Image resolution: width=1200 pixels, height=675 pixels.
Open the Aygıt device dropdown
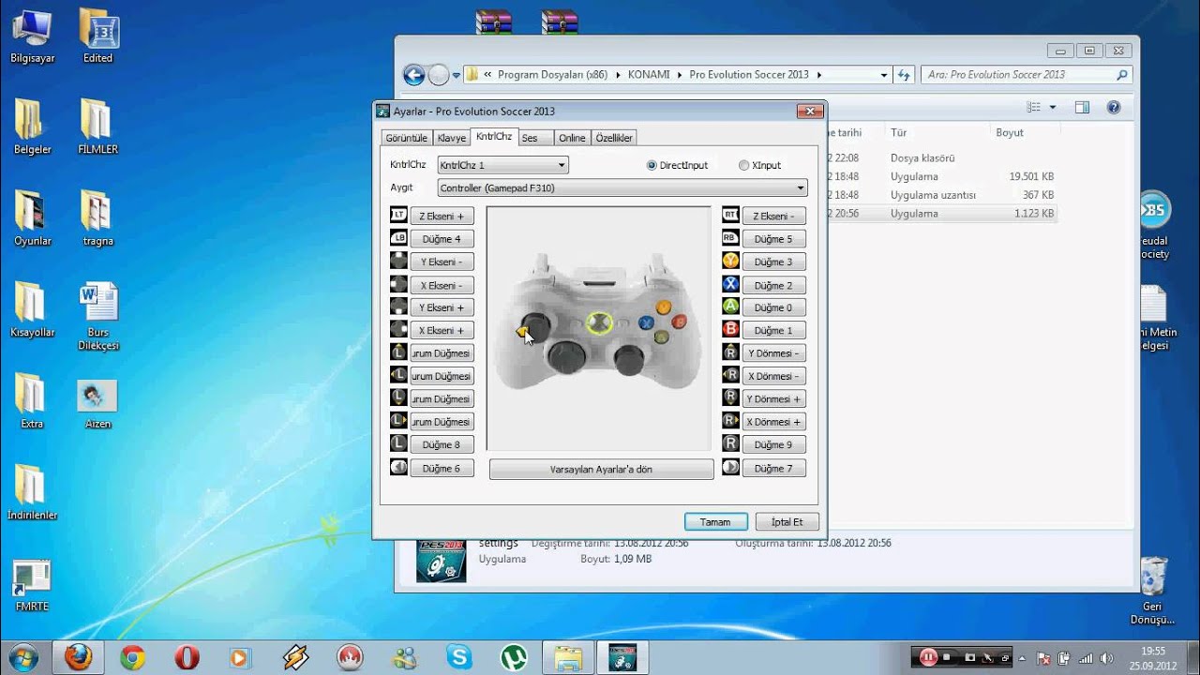(x=622, y=187)
